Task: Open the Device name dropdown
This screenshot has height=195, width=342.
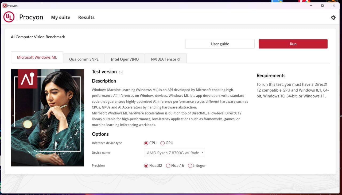Action: click(174, 153)
